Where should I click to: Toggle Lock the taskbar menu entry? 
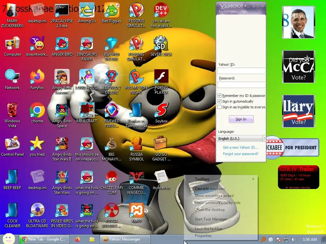(208, 229)
